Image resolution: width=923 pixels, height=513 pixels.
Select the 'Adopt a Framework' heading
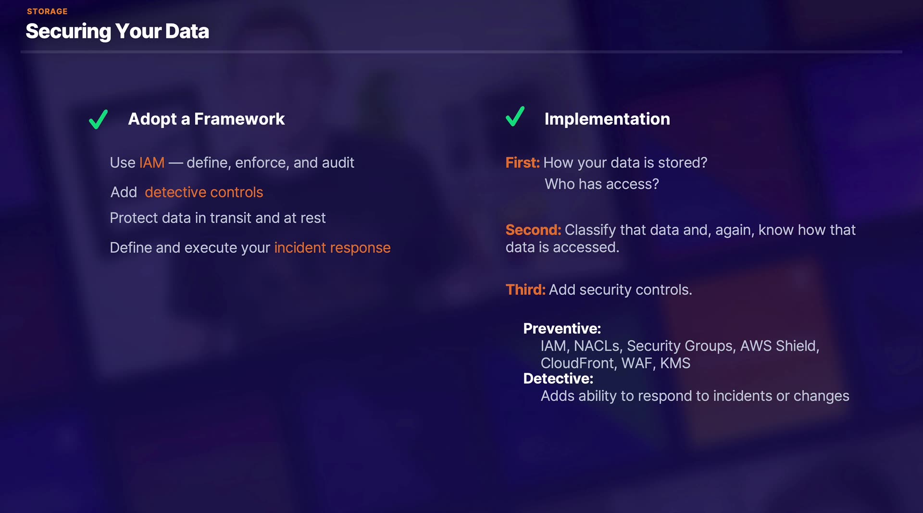click(x=206, y=119)
